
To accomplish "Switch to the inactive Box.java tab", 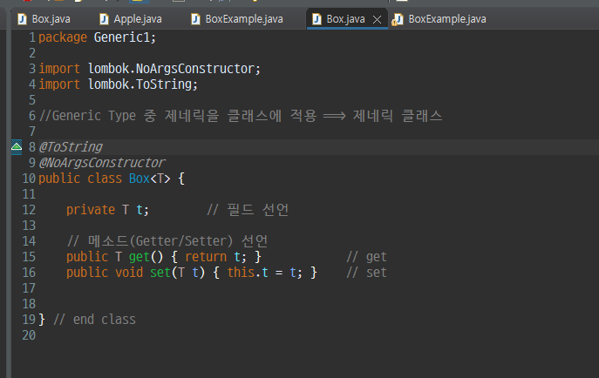I will coord(51,19).
